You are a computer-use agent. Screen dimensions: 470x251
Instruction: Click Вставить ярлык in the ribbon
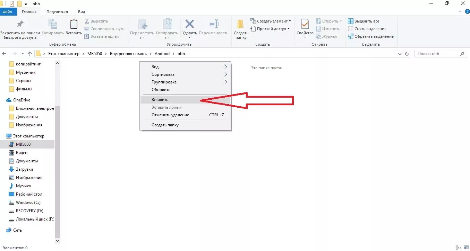click(102, 36)
